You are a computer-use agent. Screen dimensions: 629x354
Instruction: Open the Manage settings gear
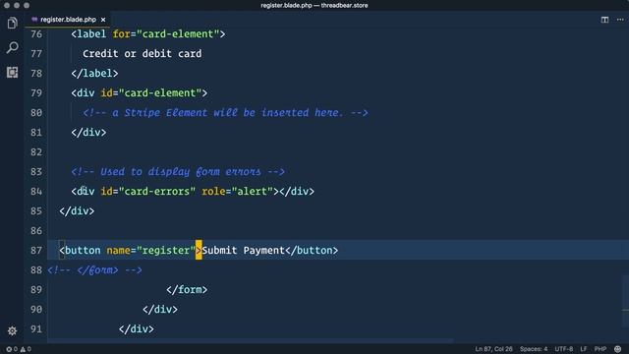[12, 330]
